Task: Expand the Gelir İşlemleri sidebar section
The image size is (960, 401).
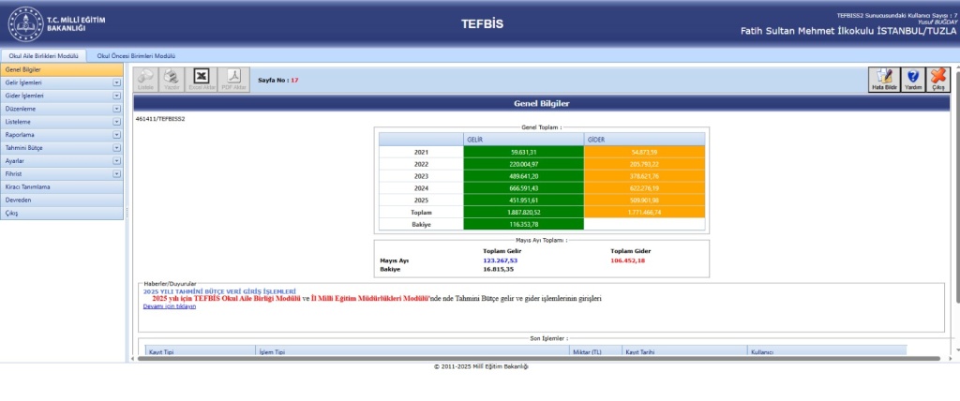Action: pos(116,82)
